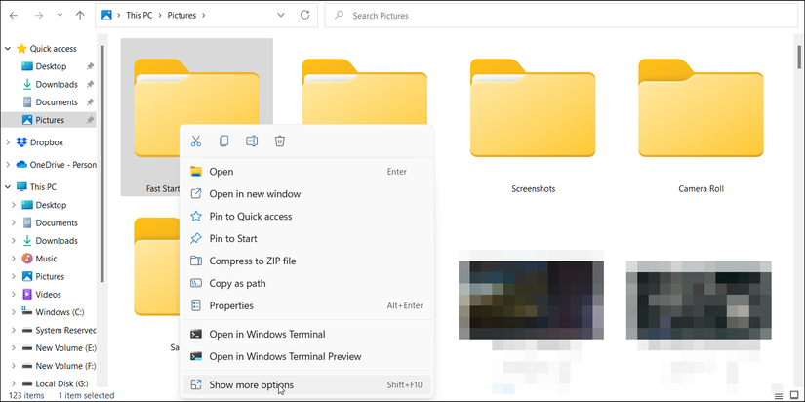Select Compress to ZIP file
The width and height of the screenshot is (805, 402).
(306, 261)
